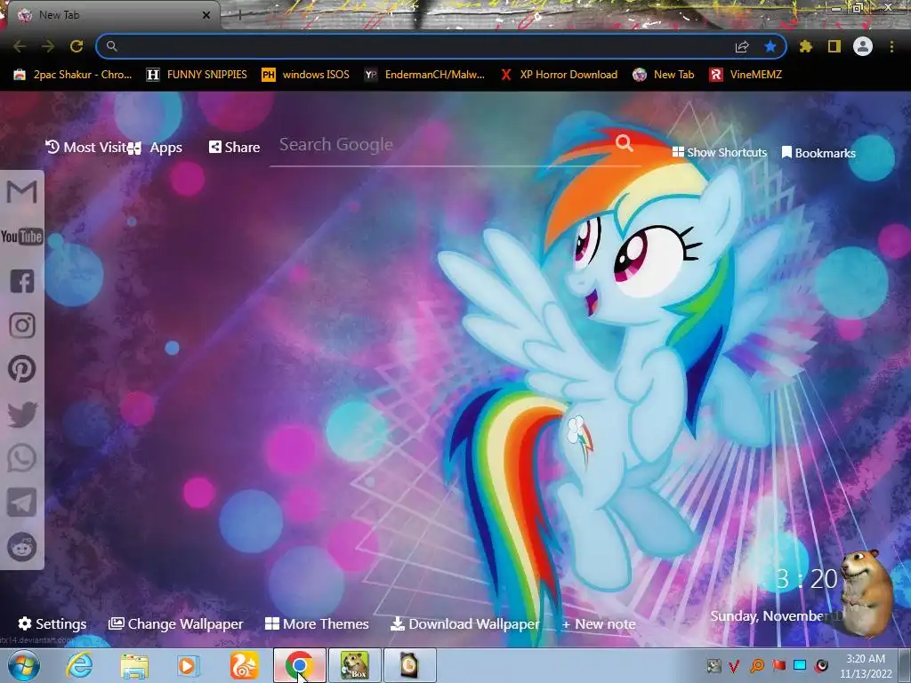Open Windows Explorer from taskbar
This screenshot has height=683, width=911.
point(134,665)
